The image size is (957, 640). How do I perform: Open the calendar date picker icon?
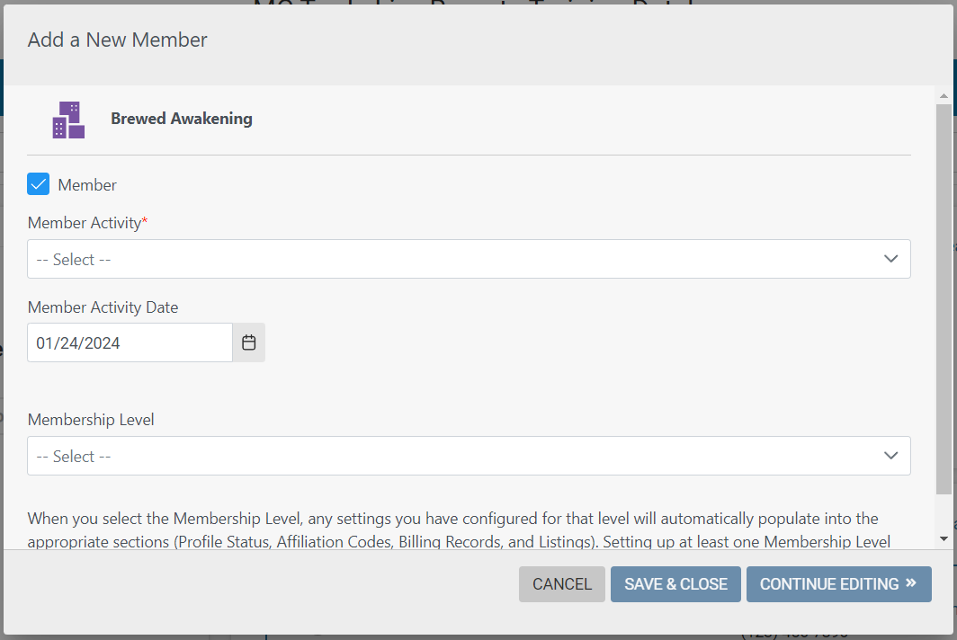pos(249,342)
